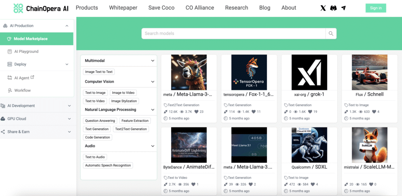Click the Search models input field

[x=233, y=33]
